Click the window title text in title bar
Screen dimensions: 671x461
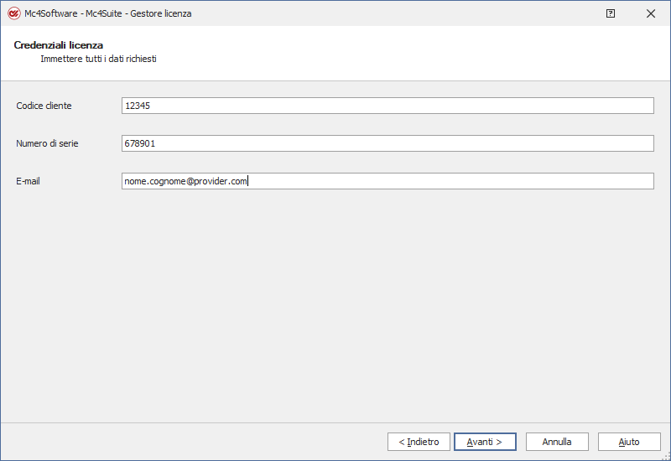coord(107,13)
